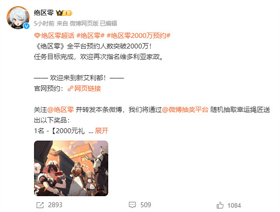Open the 绝区零超话 super topic link
The width and height of the screenshot is (280, 212).
57,36
